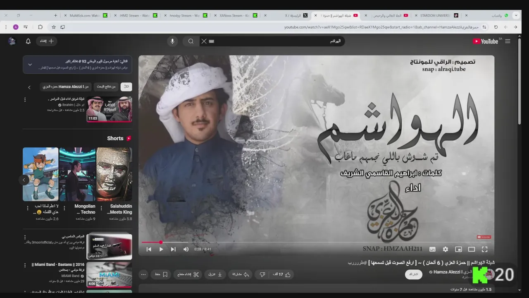Open the Mongolian Techno short

pyautogui.click(x=77, y=174)
